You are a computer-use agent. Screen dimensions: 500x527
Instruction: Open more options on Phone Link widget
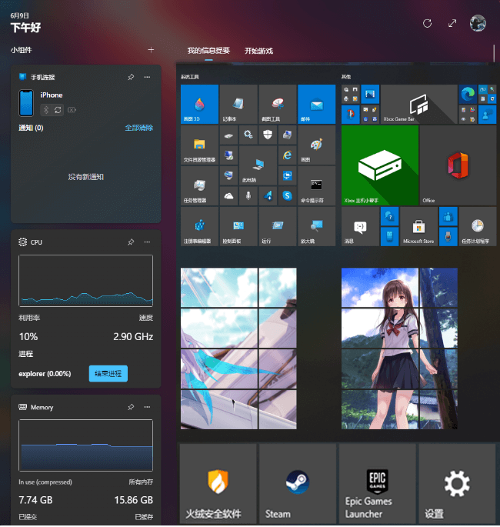147,77
